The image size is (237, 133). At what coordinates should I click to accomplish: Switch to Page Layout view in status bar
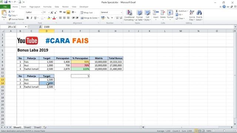(x=200, y=131)
